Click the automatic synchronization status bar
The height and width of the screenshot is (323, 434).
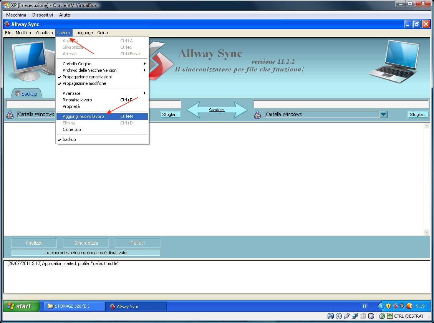click(x=86, y=253)
